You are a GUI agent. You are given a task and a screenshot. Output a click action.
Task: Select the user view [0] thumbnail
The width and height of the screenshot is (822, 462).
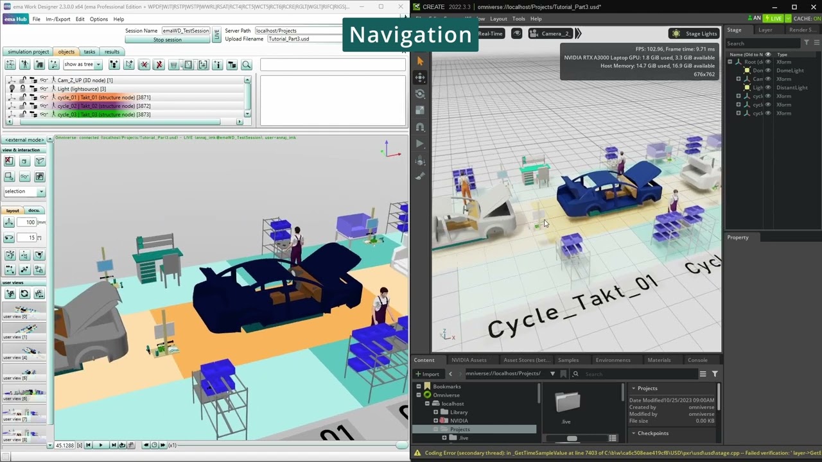click(x=24, y=311)
